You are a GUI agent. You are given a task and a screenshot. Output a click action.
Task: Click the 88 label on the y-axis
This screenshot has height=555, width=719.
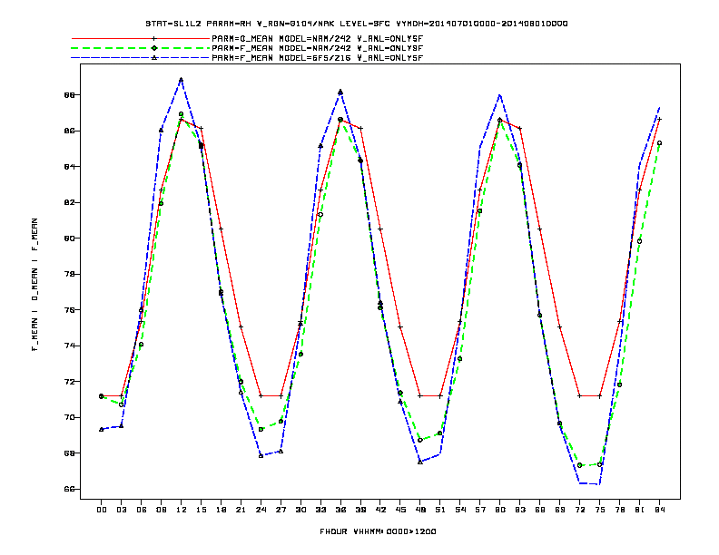coord(69,95)
